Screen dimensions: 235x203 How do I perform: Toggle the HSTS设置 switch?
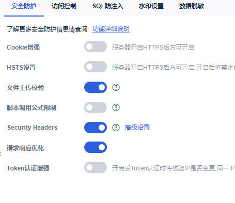pyautogui.click(x=96, y=67)
